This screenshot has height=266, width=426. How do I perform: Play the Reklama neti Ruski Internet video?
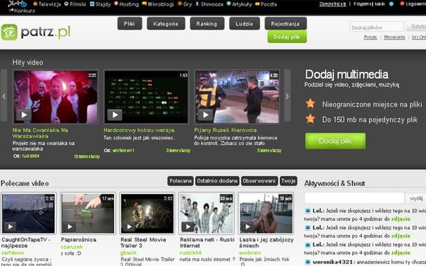pyautogui.click(x=187, y=227)
